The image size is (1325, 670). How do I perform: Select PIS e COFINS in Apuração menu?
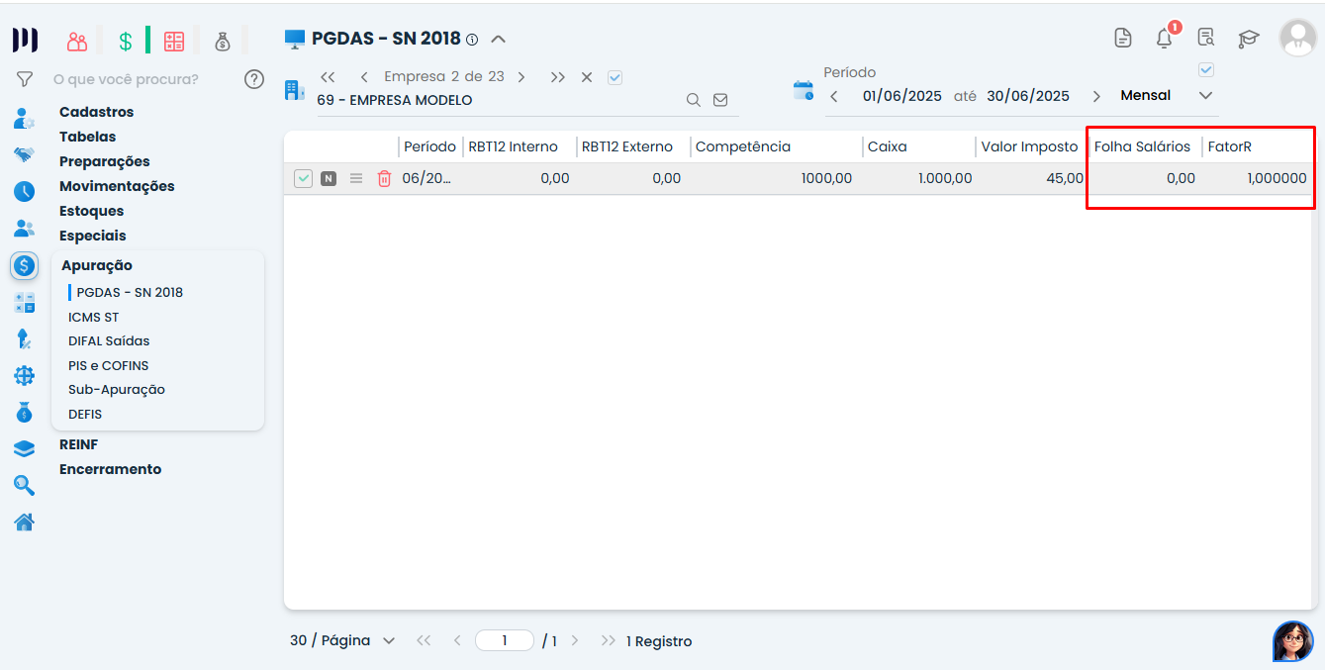(x=108, y=365)
